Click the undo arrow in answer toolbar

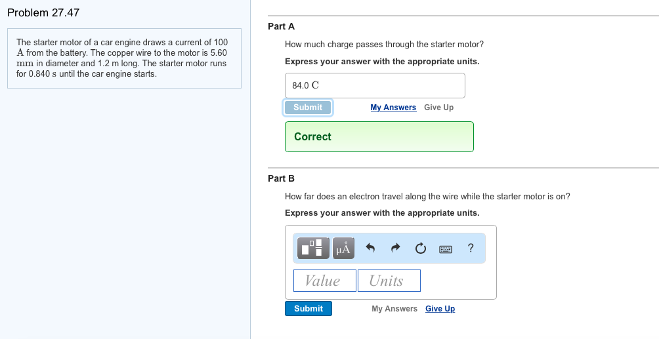[370, 248]
